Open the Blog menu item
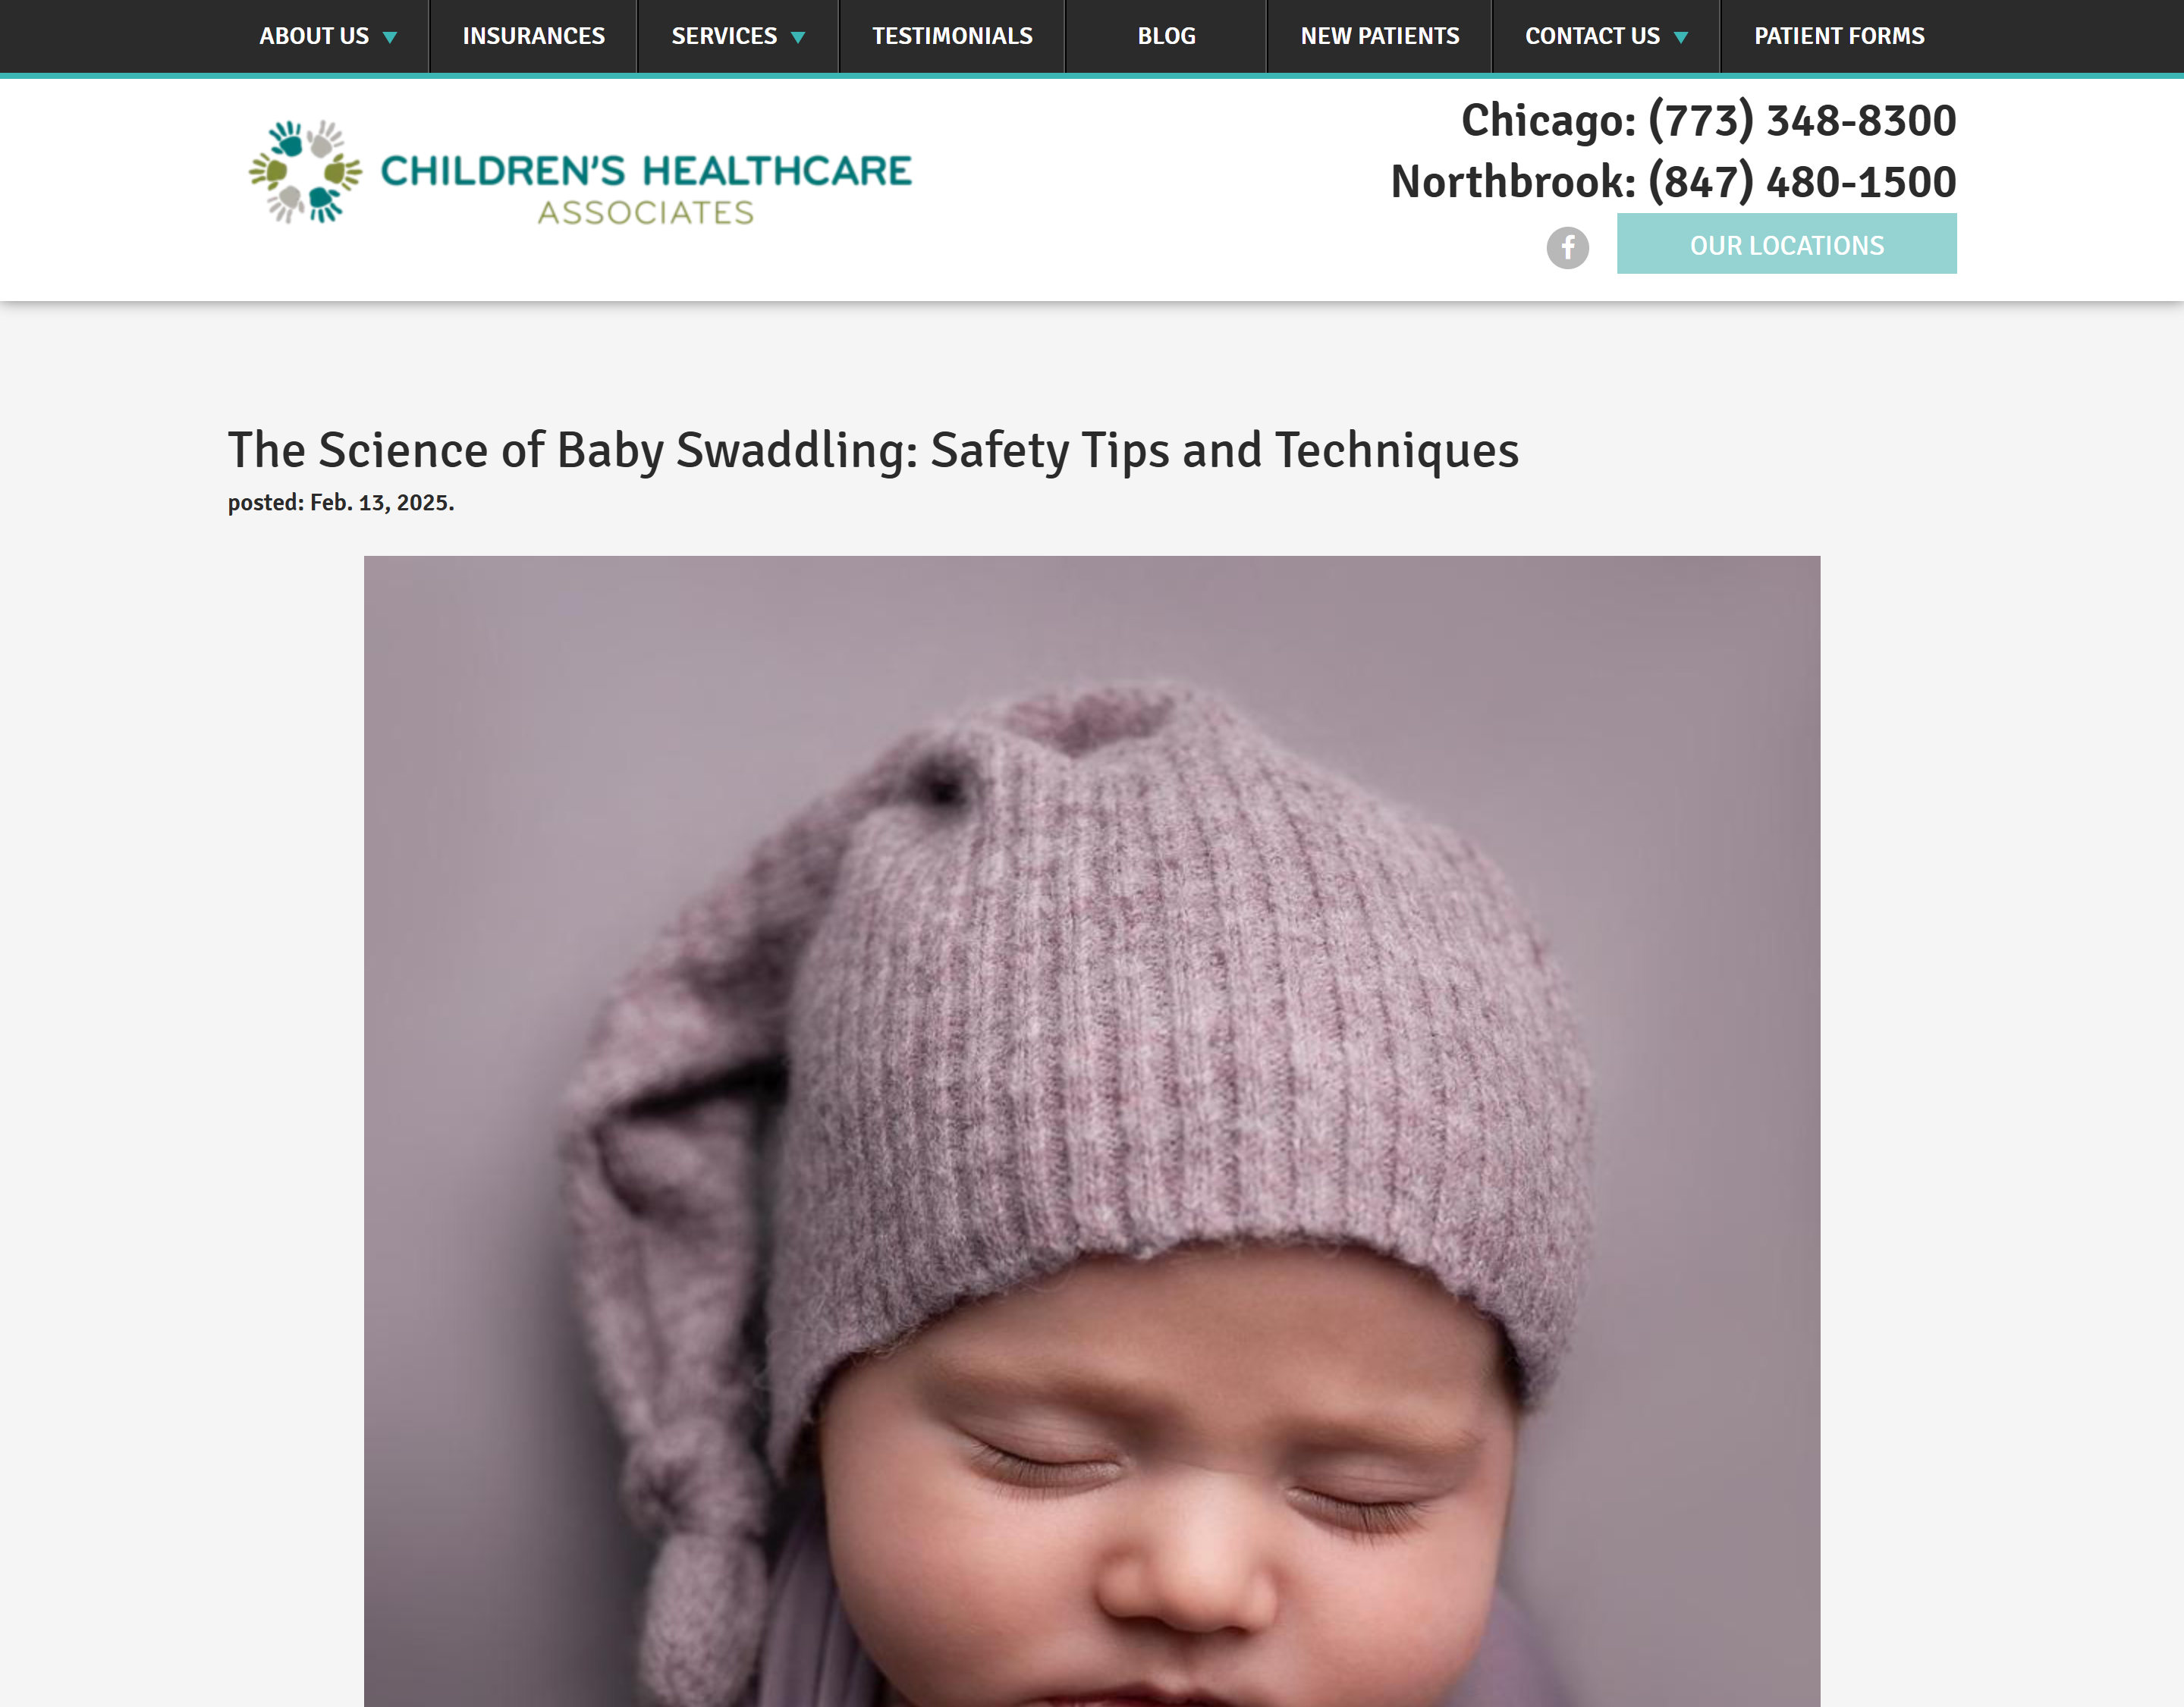 (1166, 36)
